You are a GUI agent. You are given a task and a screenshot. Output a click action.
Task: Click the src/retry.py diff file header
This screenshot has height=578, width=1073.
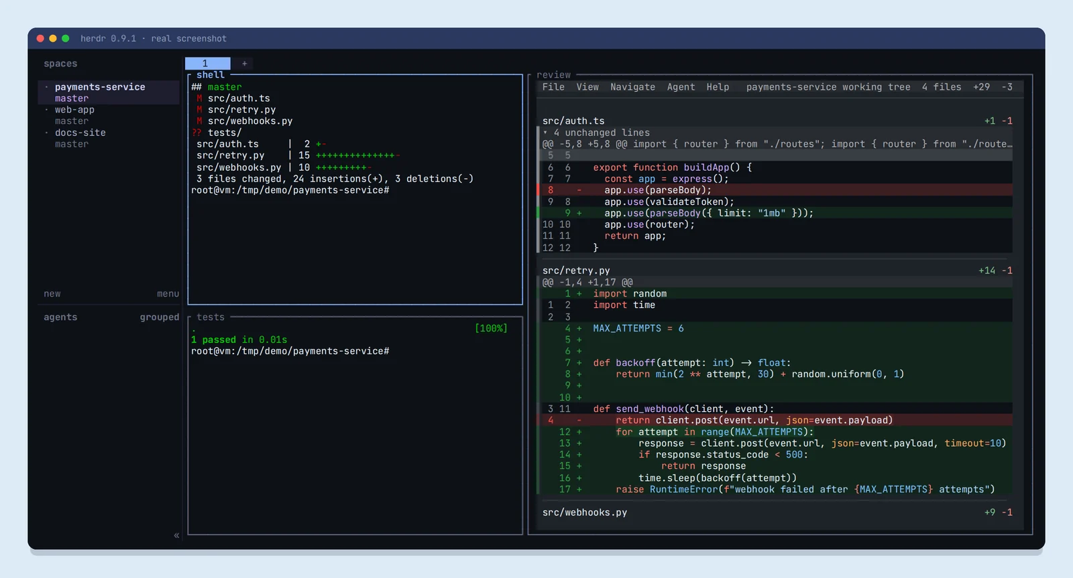(576, 271)
